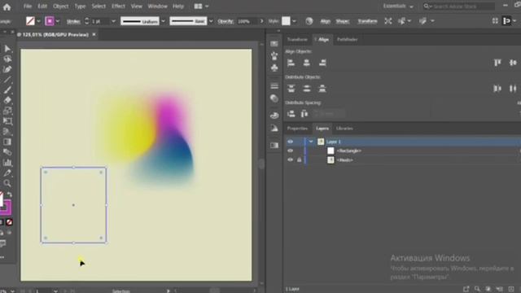Click Align button in control bar
The image size is (521, 293).
point(325,21)
